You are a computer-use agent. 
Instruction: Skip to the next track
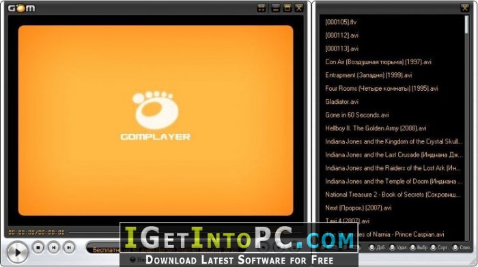[69, 247]
